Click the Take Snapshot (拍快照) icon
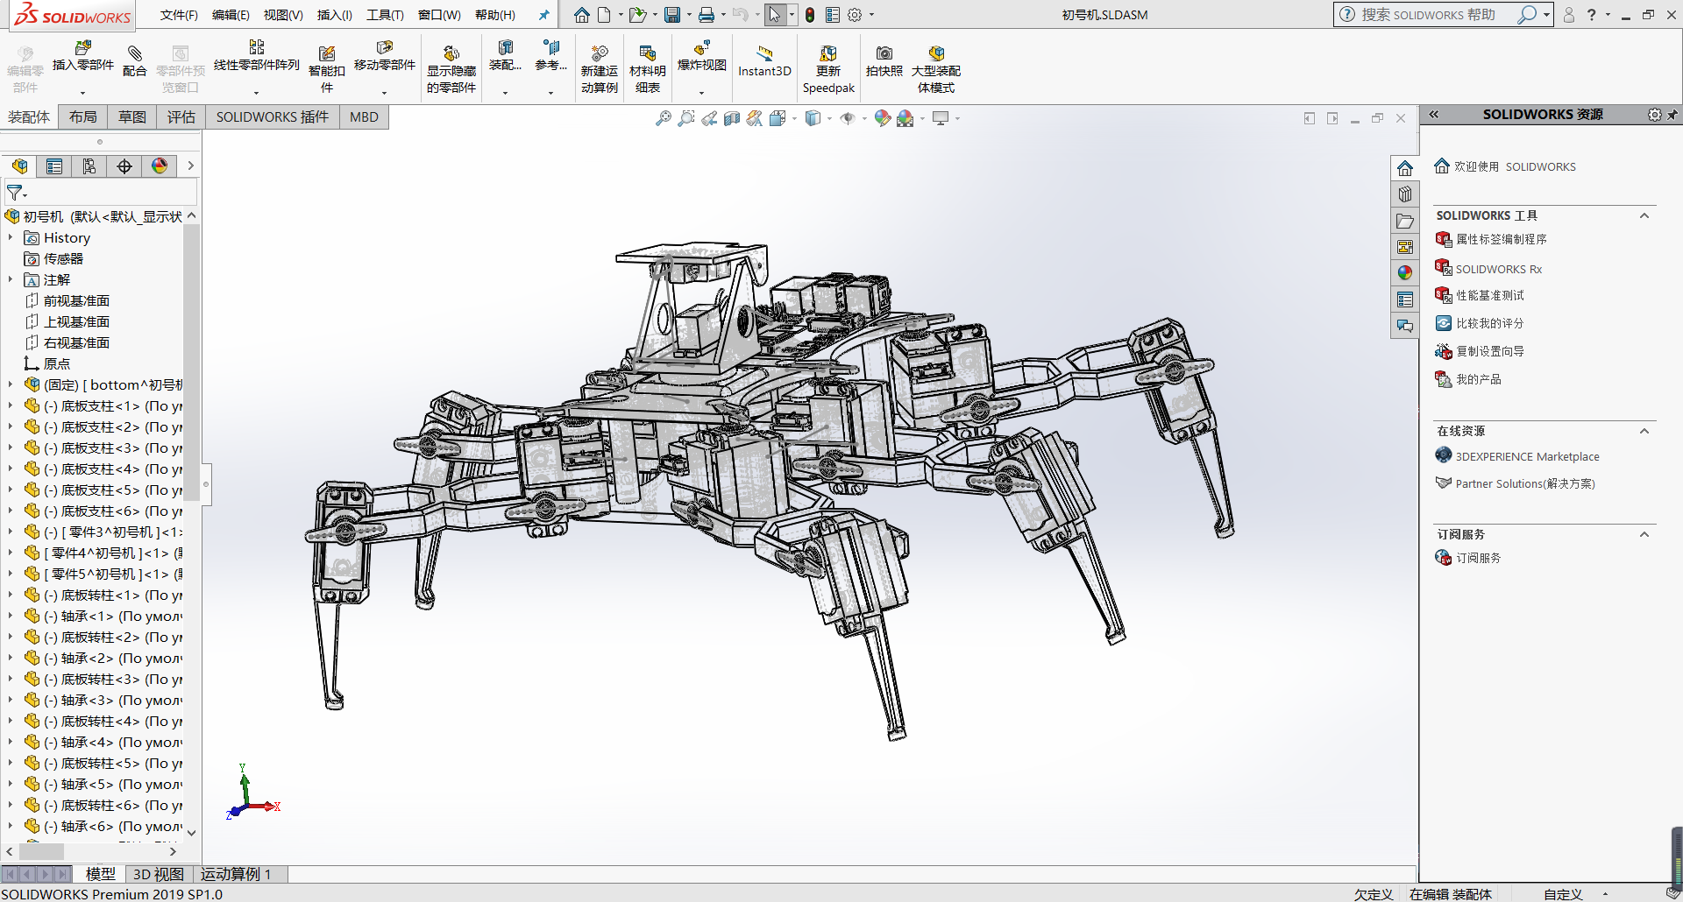 (884, 61)
